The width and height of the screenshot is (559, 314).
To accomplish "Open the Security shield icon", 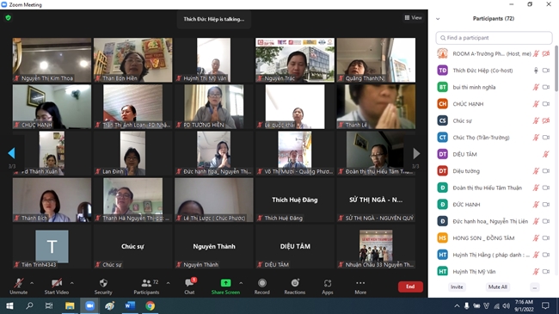I will 103,283.
